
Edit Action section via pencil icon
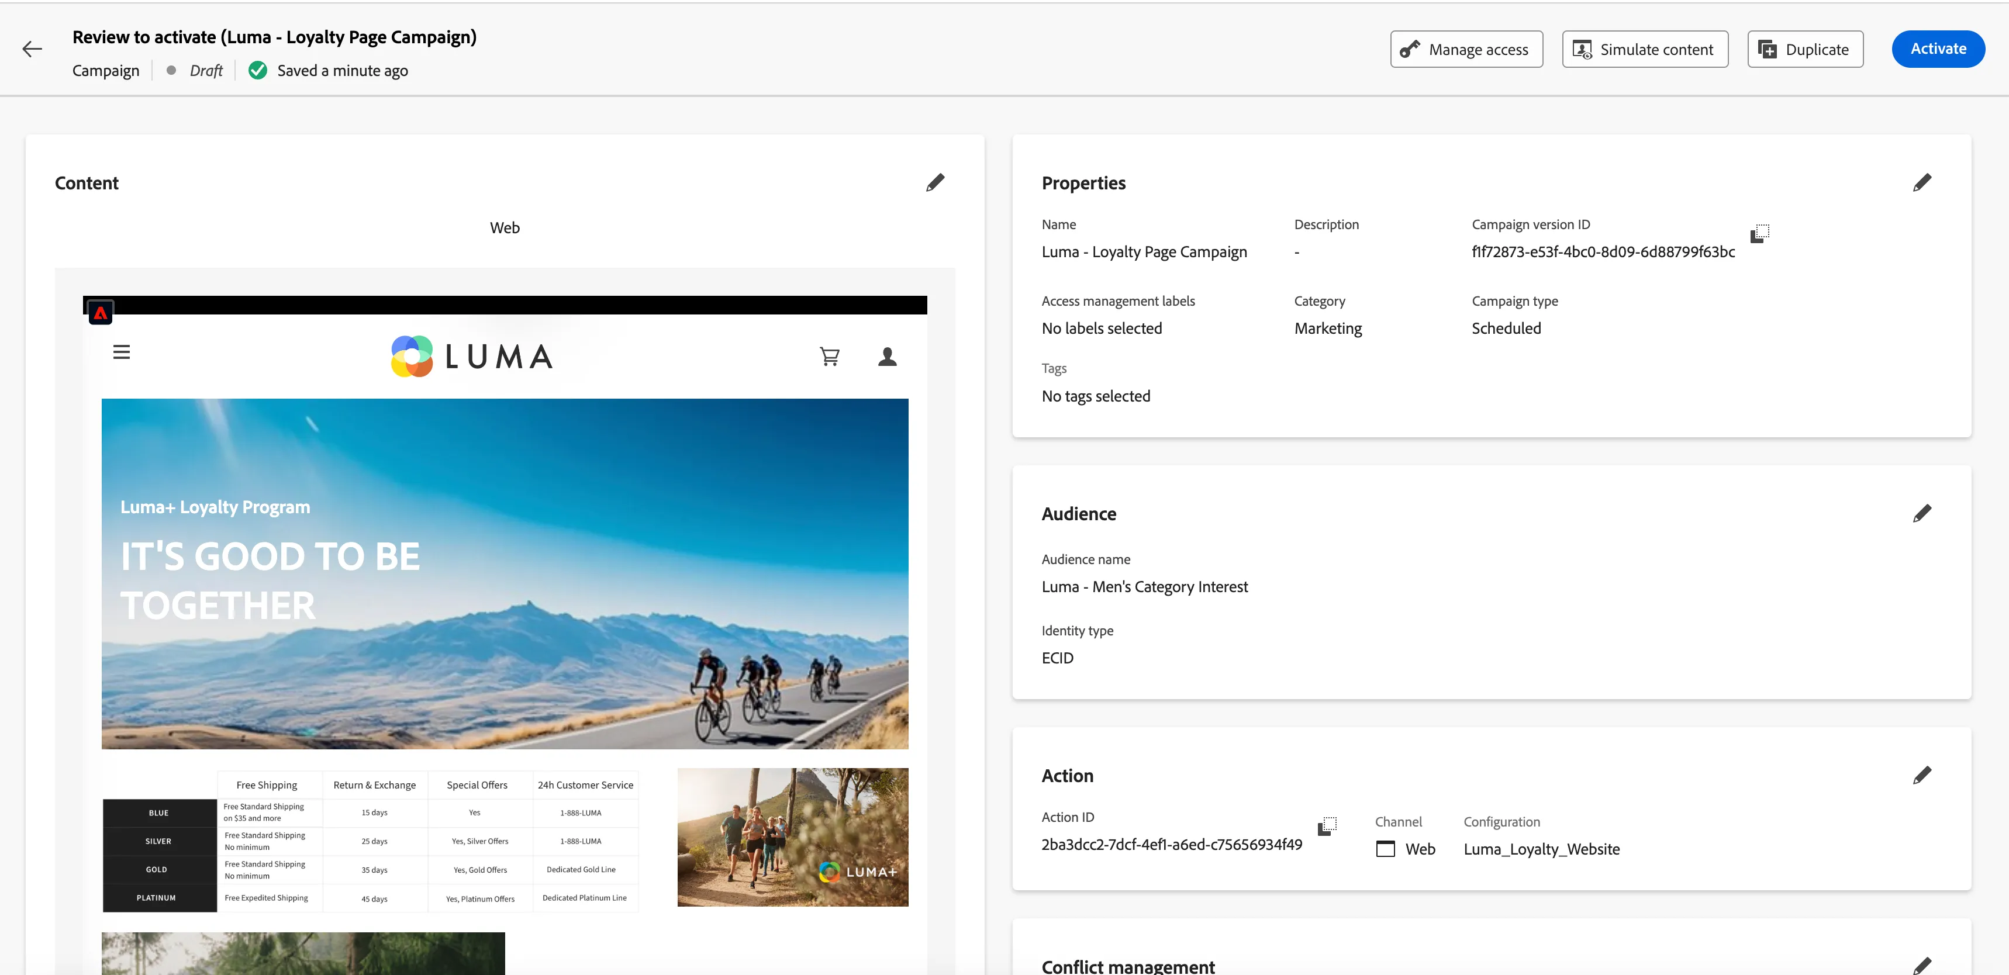click(x=1922, y=776)
